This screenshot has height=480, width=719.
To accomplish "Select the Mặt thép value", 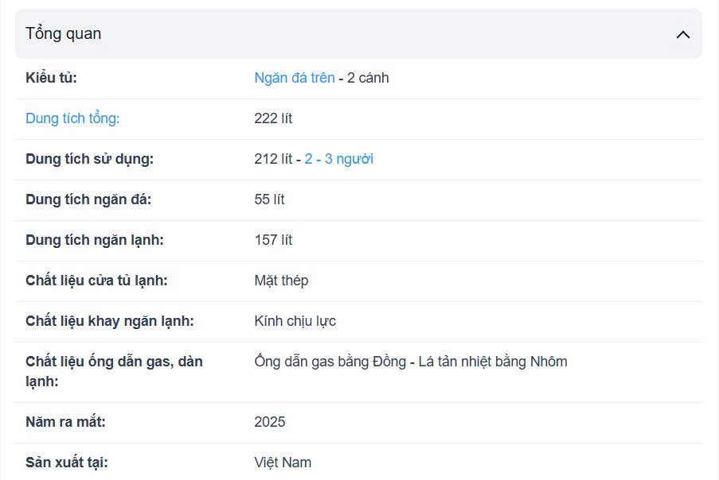I will pos(281,281).
